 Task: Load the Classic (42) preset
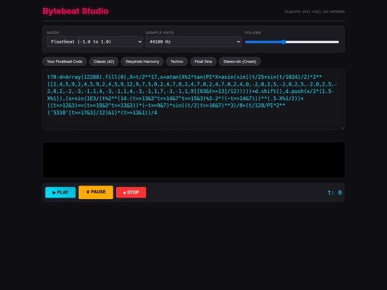(x=104, y=62)
